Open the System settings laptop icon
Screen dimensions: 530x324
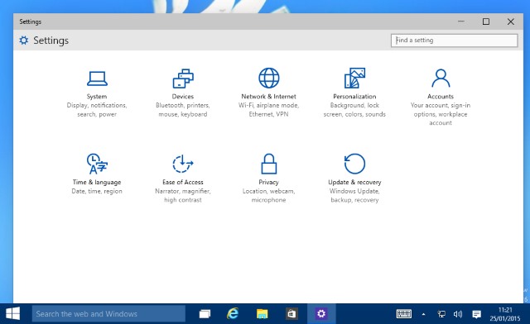point(97,79)
